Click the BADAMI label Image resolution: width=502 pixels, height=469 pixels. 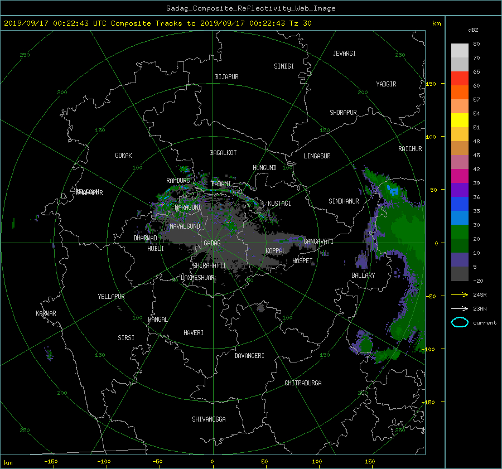click(x=221, y=184)
